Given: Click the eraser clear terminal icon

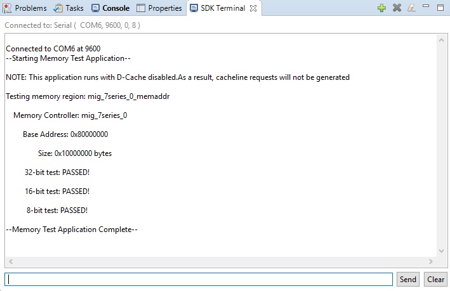Looking at the screenshot, I should click(x=411, y=8).
